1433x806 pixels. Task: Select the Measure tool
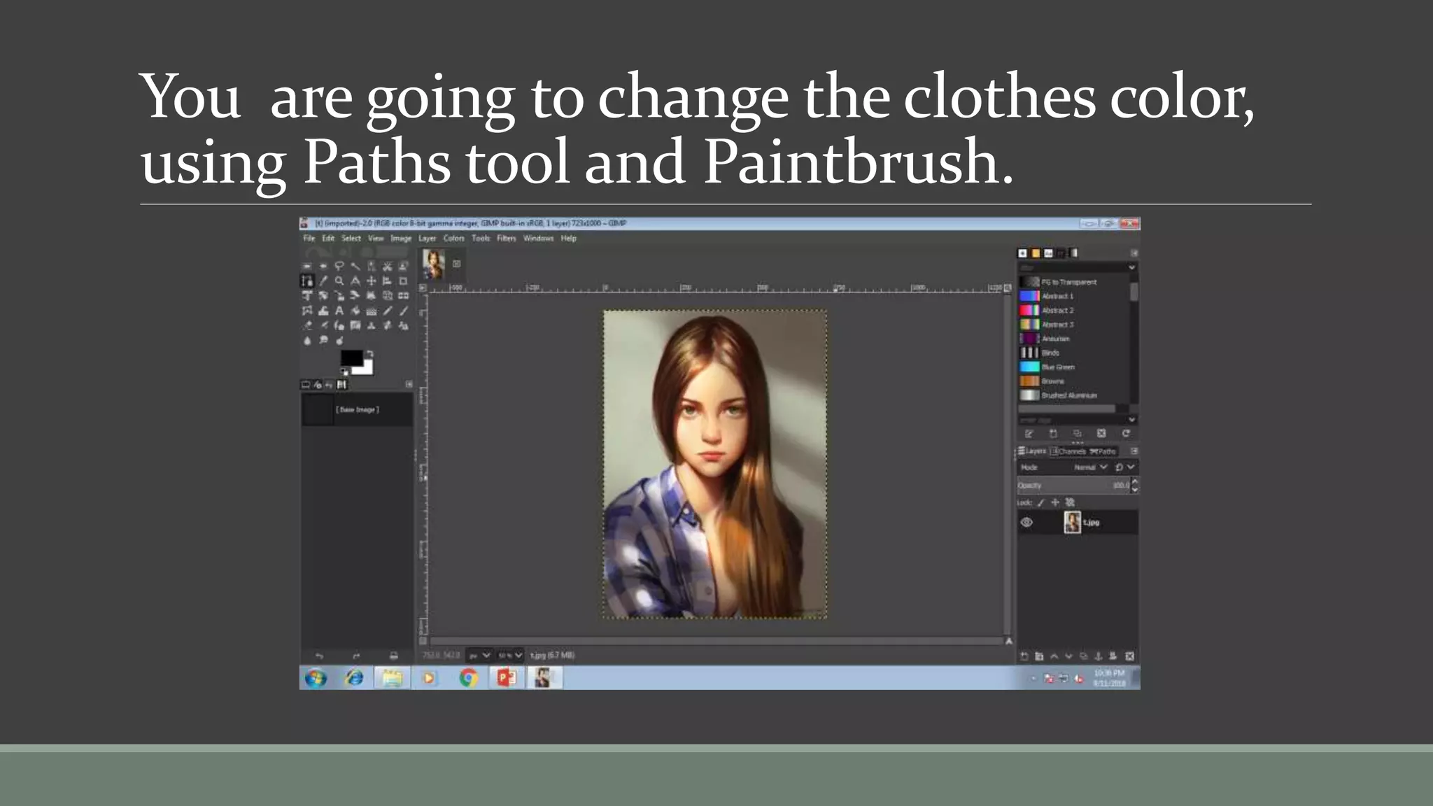(x=355, y=281)
